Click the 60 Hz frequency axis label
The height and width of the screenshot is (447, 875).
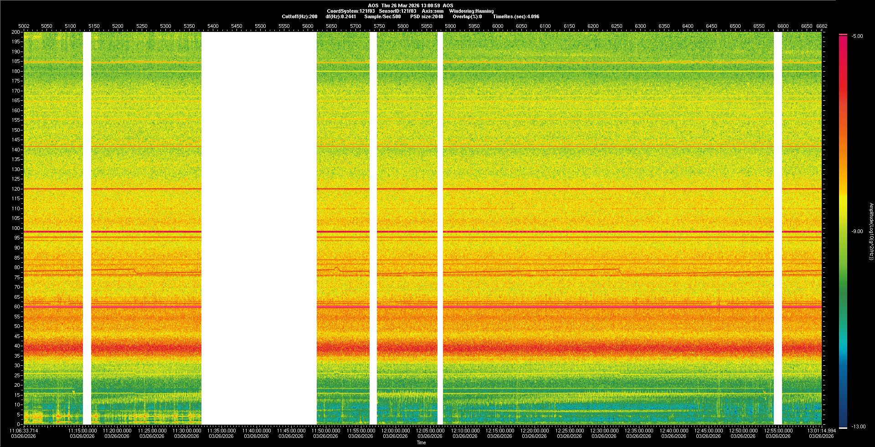click(x=17, y=307)
